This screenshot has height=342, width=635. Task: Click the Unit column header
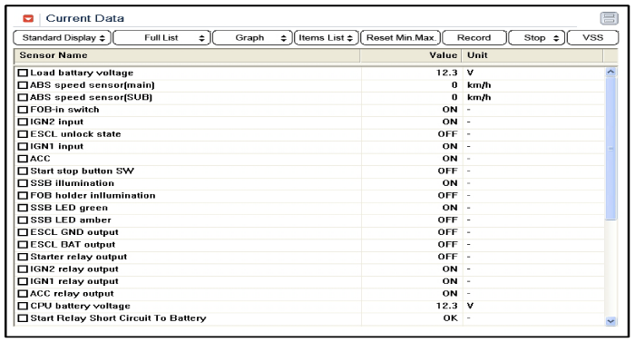click(x=532, y=55)
